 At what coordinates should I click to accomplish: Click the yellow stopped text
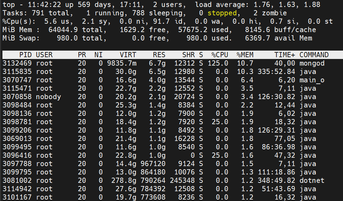222,13
